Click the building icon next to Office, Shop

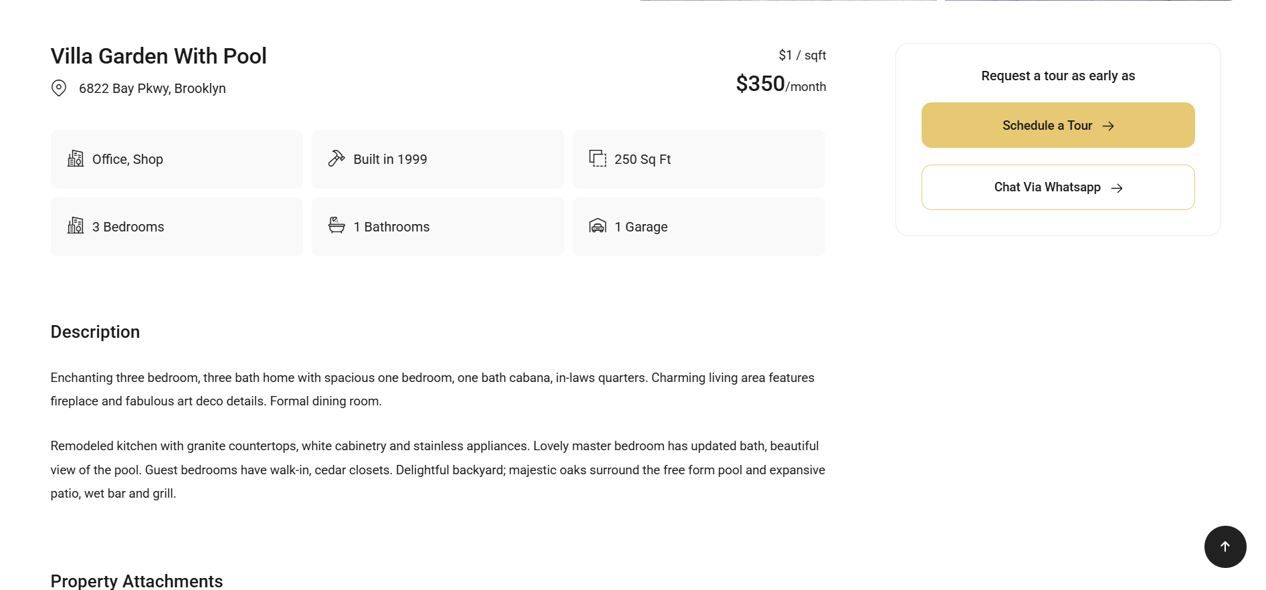[x=76, y=159]
